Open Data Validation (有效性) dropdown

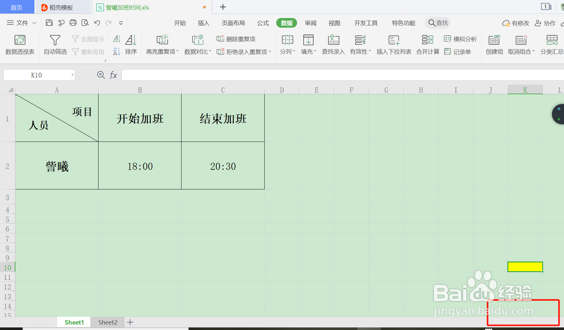(x=360, y=45)
